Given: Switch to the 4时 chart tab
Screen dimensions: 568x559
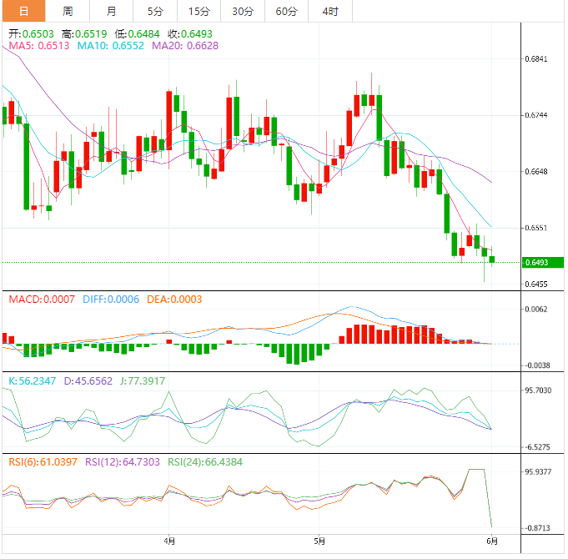Looking at the screenshot, I should pos(330,11).
